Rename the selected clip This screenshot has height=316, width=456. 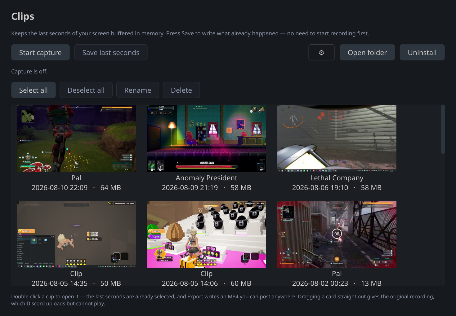click(138, 90)
